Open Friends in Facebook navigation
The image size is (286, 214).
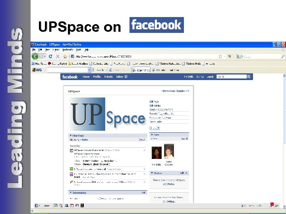click(108, 77)
